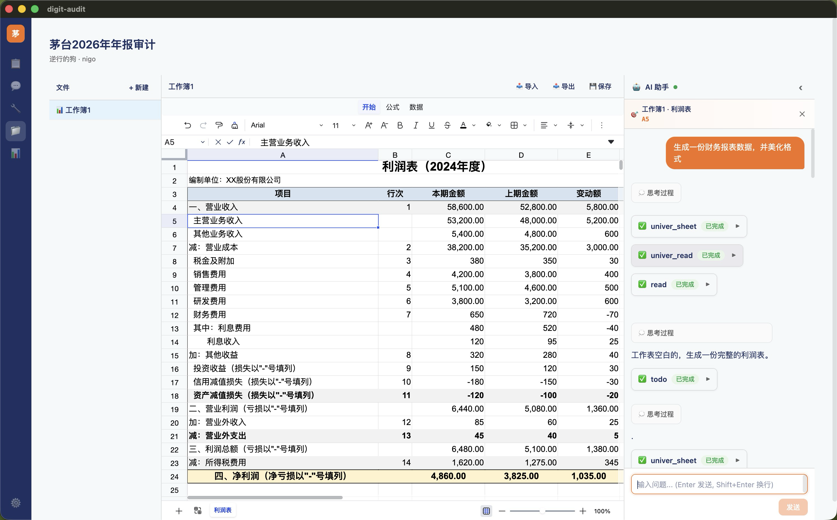The height and width of the screenshot is (520, 837).
Task: Click the 发送 send button
Action: tap(793, 507)
